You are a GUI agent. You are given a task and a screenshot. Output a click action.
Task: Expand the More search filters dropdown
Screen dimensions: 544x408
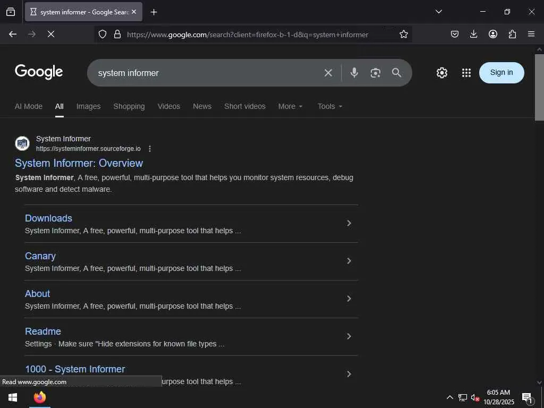291,106
